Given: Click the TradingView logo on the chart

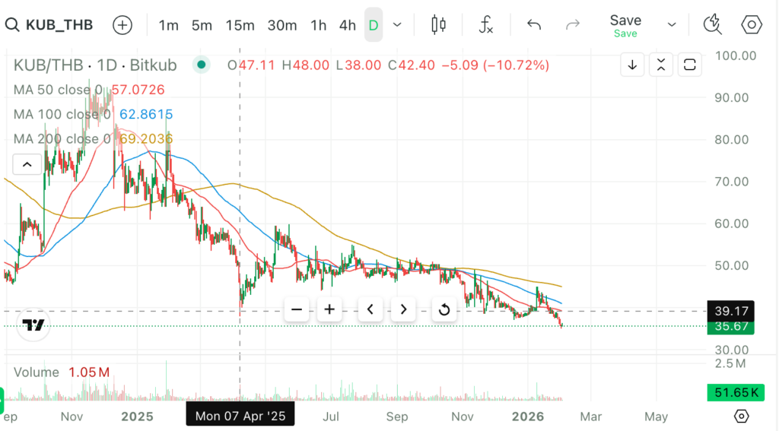Looking at the screenshot, I should click(x=33, y=326).
